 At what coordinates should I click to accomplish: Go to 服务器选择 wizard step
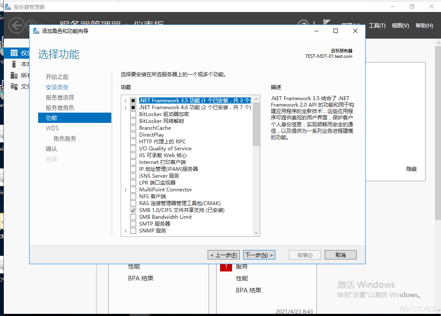(60, 97)
